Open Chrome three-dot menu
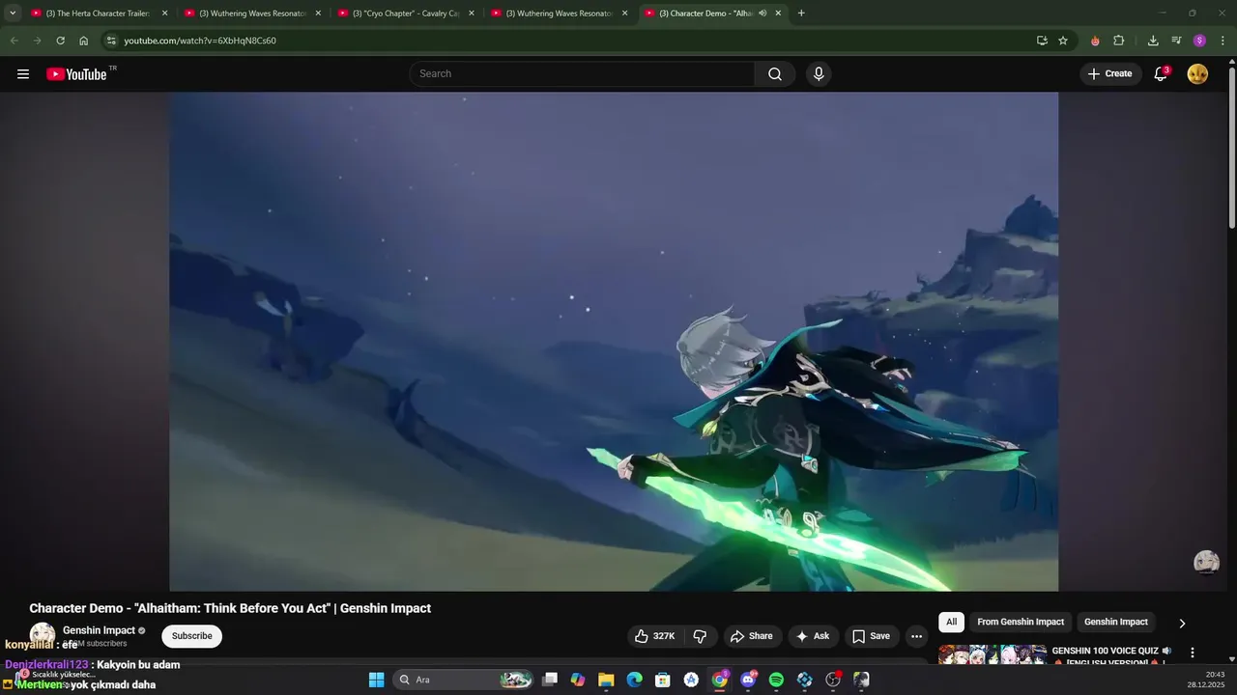The width and height of the screenshot is (1237, 695). [x=1223, y=41]
